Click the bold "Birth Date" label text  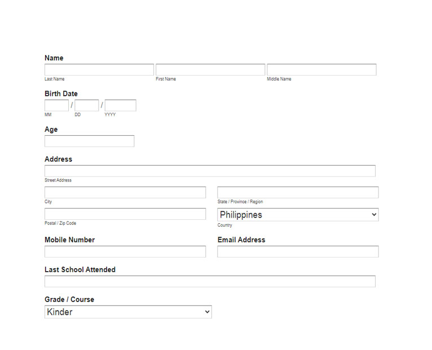coord(61,94)
